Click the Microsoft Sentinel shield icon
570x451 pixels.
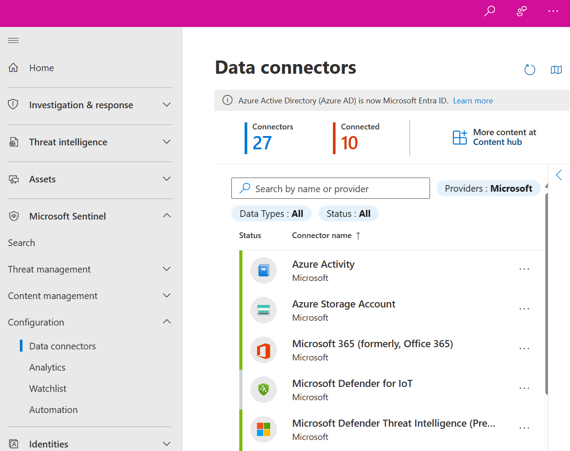[x=14, y=216]
